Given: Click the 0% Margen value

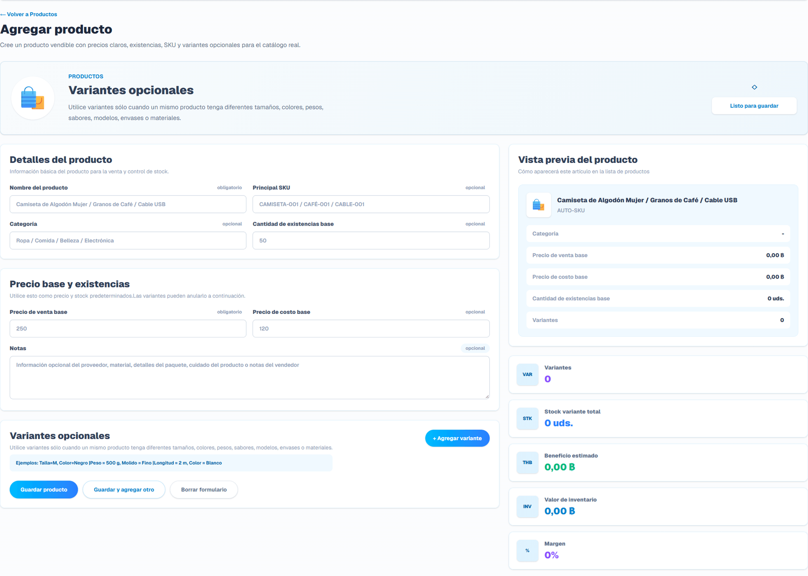Looking at the screenshot, I should coord(551,555).
